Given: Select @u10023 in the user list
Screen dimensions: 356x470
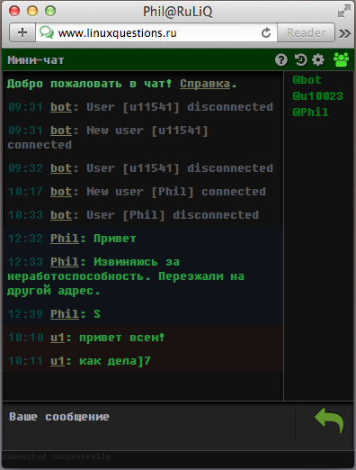Looking at the screenshot, I should click(x=317, y=96).
